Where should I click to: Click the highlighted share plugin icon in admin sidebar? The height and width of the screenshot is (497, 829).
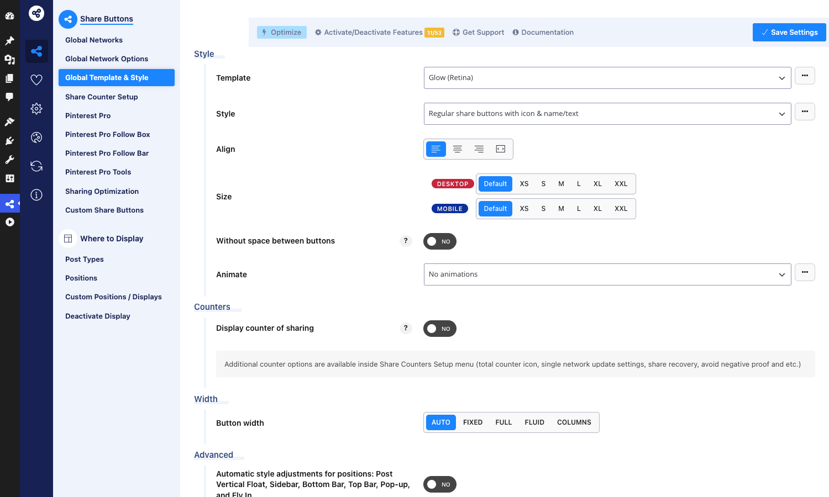tap(9, 204)
